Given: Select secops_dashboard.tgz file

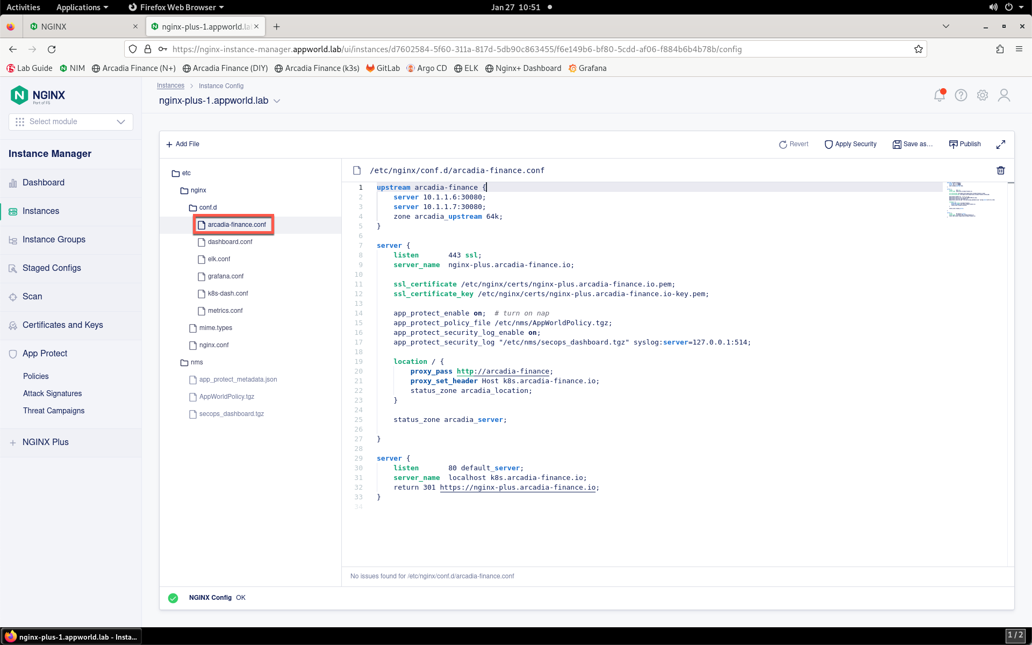Looking at the screenshot, I should [x=227, y=414].
